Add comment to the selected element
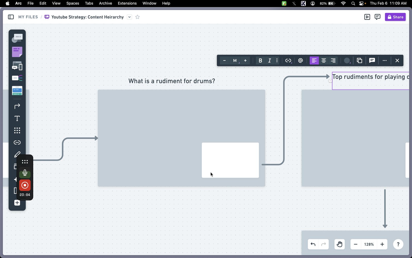Image resolution: width=412 pixels, height=258 pixels. [372, 60]
